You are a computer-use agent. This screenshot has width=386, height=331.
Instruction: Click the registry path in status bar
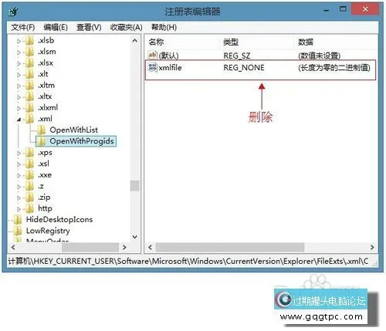188,262
